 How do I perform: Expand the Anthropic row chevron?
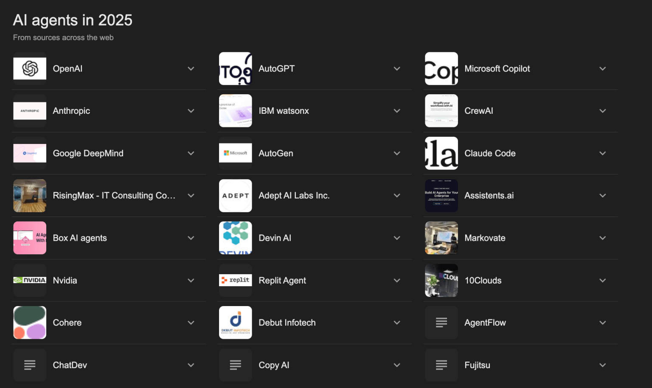[x=191, y=111]
